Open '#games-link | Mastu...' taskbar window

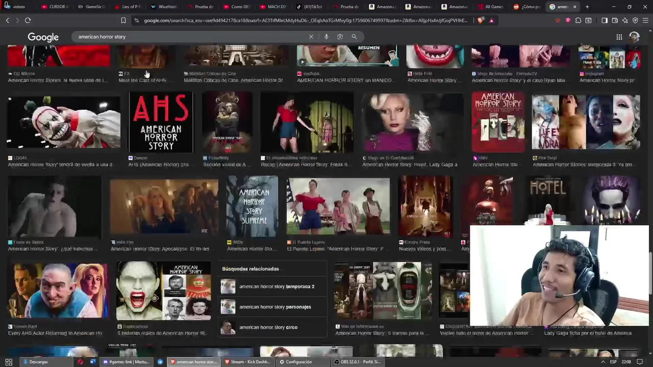[127, 362]
